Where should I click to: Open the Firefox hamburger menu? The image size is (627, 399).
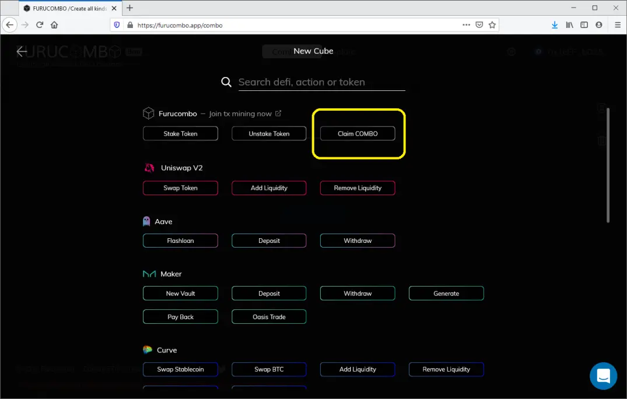618,25
